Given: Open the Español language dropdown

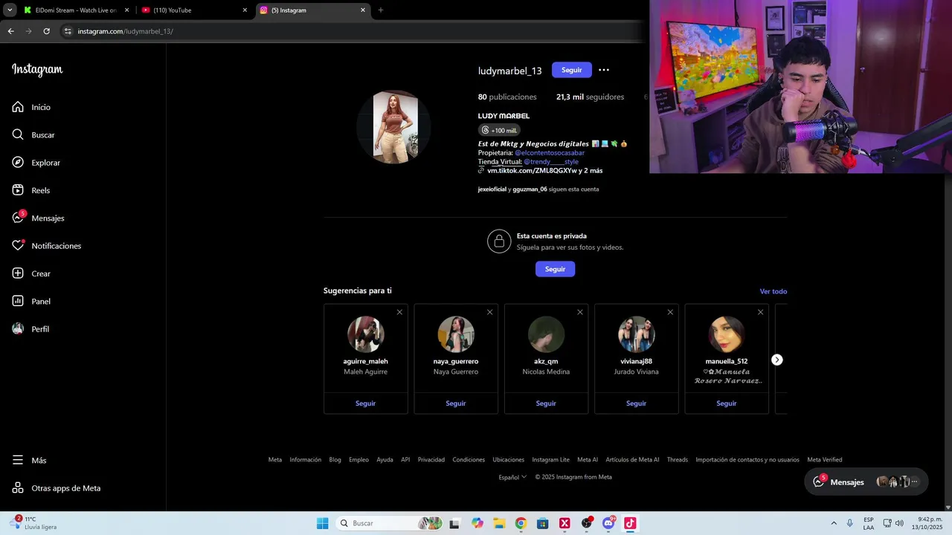Looking at the screenshot, I should 512,477.
